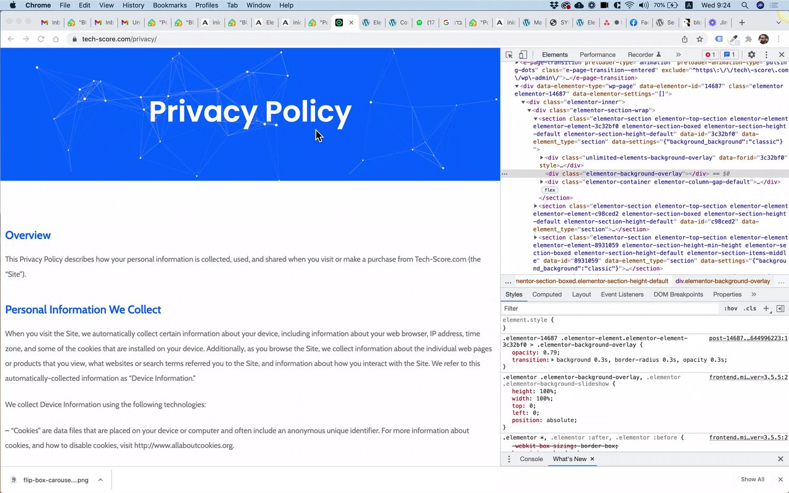This screenshot has width=789, height=493.
Task: Open the Properties tab
Action: (727, 295)
